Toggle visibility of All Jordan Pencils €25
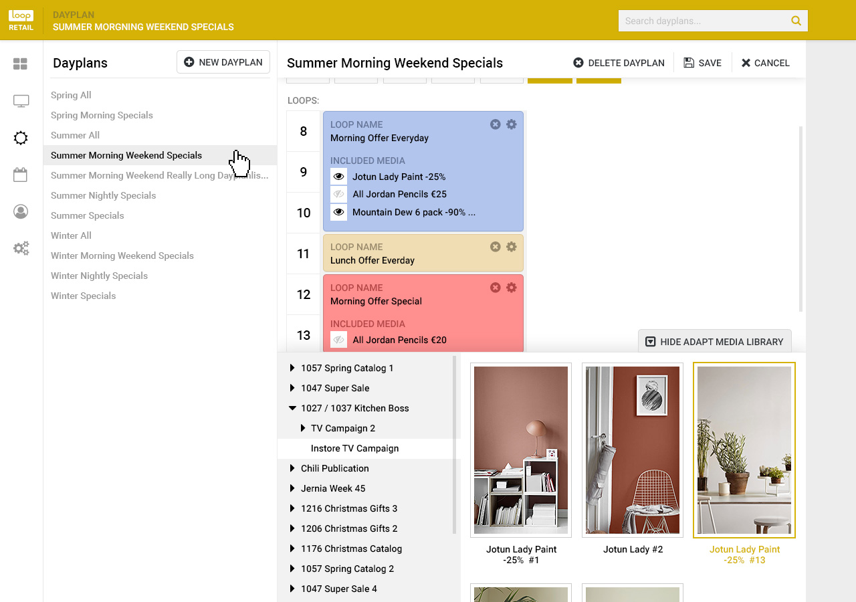This screenshot has width=856, height=602. (338, 195)
